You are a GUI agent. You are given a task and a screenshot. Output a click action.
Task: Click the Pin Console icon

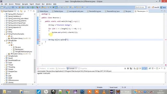150,68
